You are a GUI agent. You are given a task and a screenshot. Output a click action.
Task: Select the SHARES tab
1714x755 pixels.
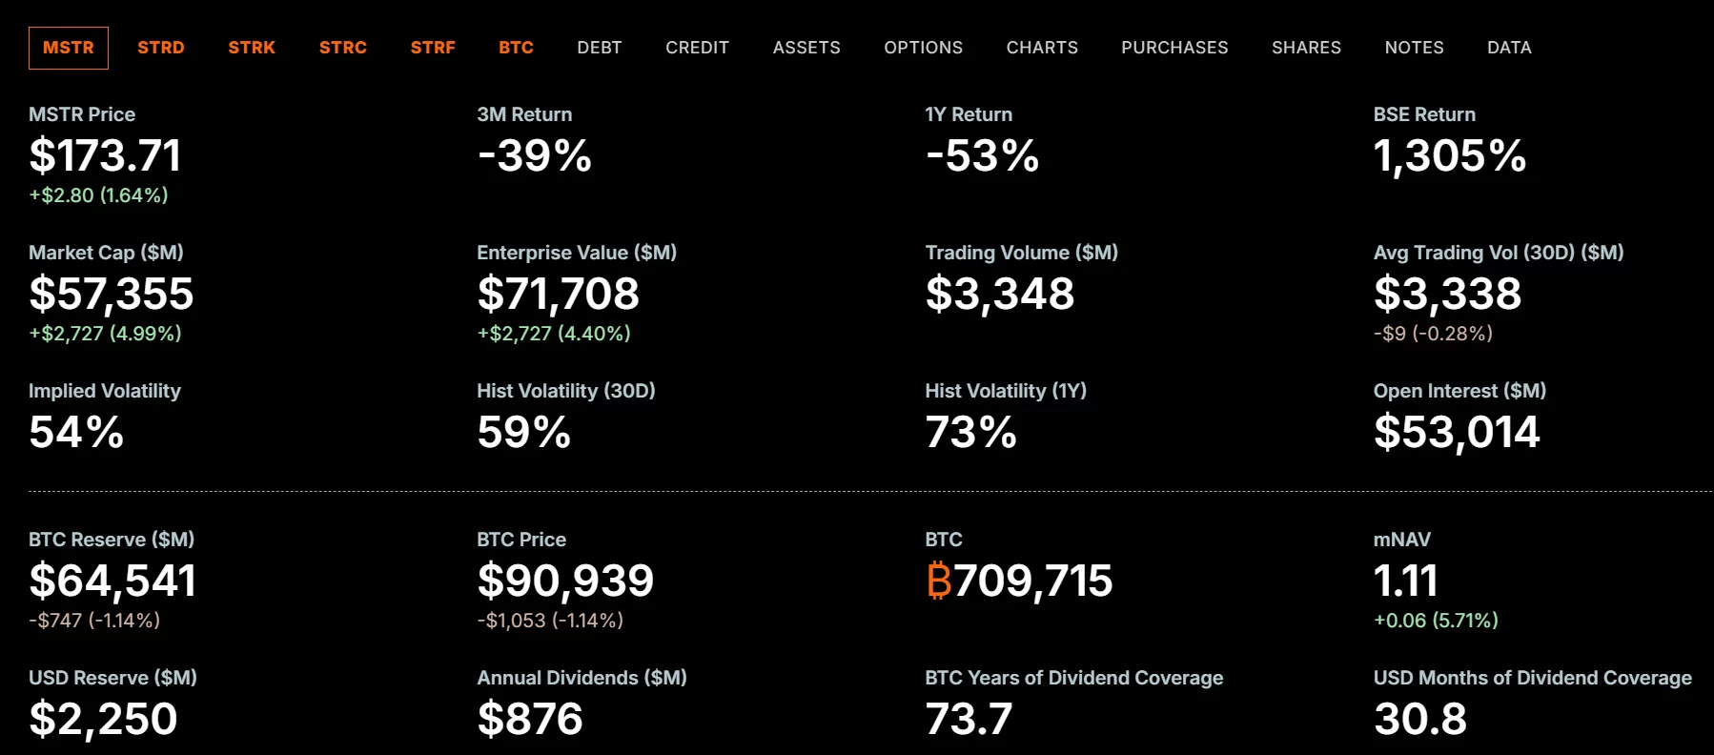coord(1306,48)
